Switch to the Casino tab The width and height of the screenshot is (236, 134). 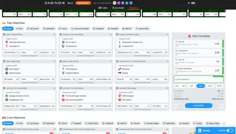pyautogui.click(x=103, y=8)
